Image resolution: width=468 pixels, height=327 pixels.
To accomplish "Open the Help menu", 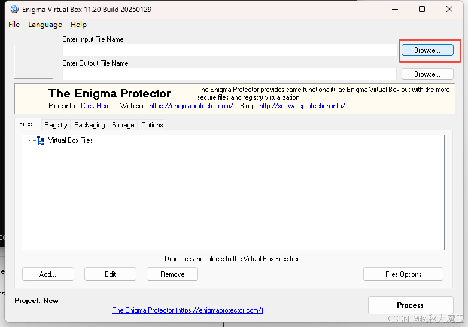I will coord(78,25).
